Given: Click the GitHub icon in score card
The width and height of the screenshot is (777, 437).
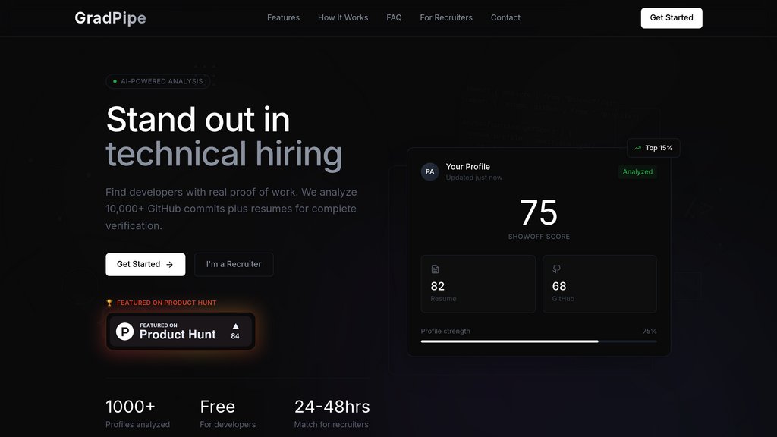Looking at the screenshot, I should (x=556, y=269).
